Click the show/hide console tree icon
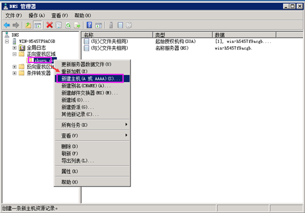Screen dimensions: 305x213 [x=38, y=25]
